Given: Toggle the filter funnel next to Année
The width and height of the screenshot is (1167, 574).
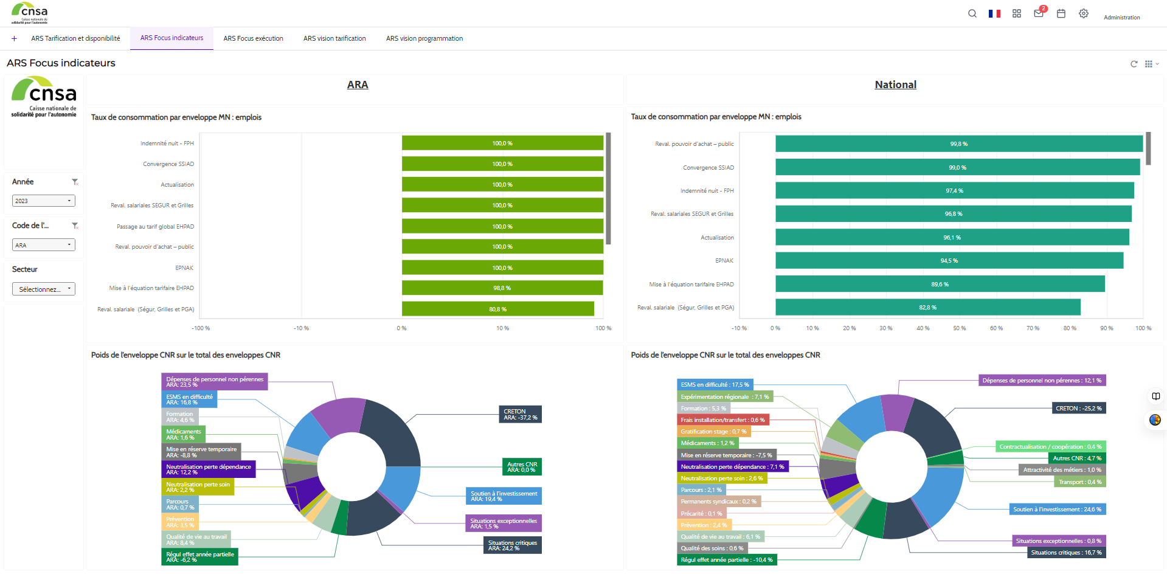Looking at the screenshot, I should click(75, 181).
